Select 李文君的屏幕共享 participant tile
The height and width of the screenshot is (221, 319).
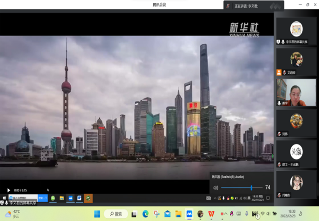296,31
